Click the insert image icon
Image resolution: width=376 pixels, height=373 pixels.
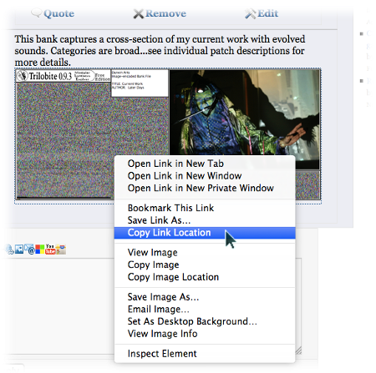click(x=19, y=249)
